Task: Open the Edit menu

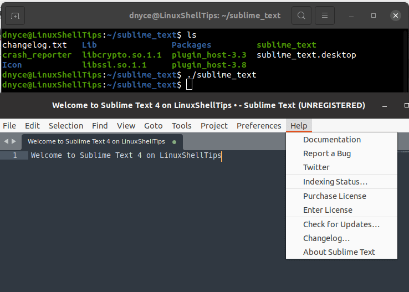Action: click(x=32, y=126)
